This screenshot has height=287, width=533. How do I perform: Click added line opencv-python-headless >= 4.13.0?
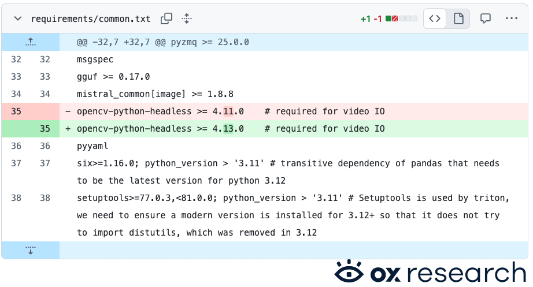pyautogui.click(x=294, y=129)
